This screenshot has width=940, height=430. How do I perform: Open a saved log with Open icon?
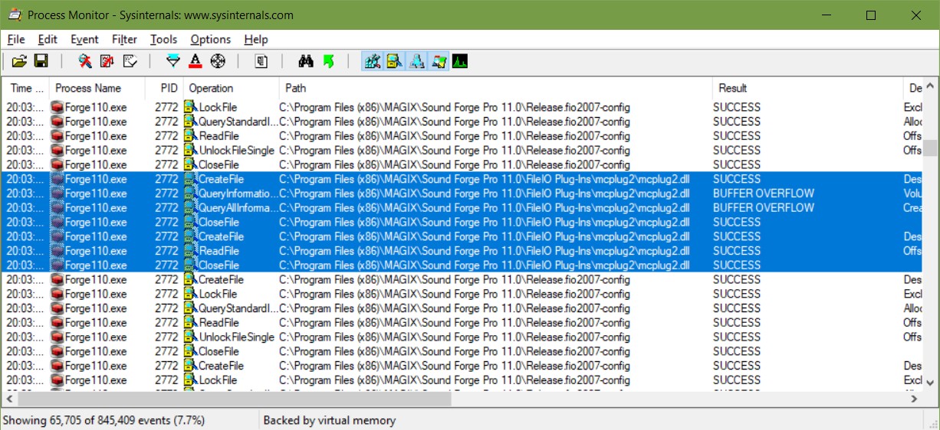(x=19, y=61)
